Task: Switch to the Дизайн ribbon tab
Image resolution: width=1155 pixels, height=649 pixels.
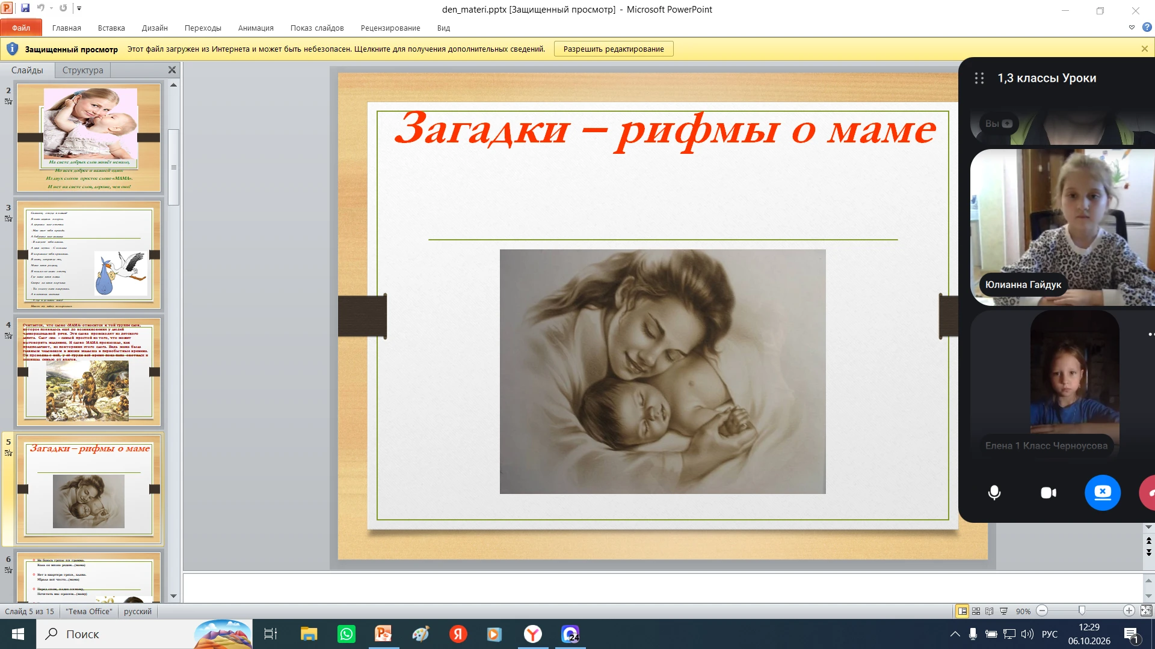Action: click(x=155, y=28)
